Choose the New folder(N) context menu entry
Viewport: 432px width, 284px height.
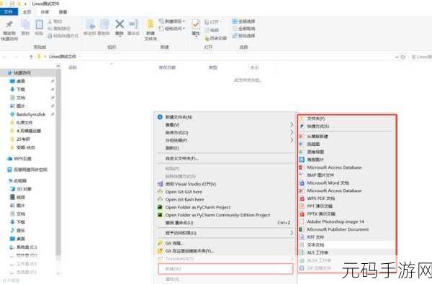[x=179, y=117]
